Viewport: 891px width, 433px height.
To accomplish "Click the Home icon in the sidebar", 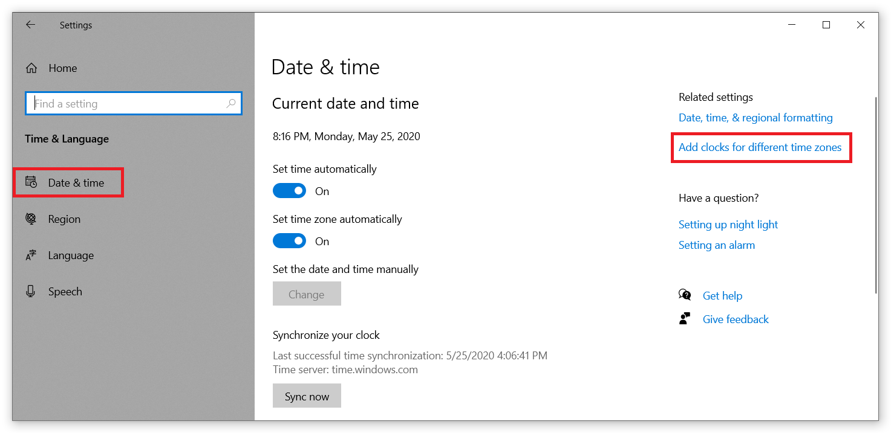I will (31, 68).
